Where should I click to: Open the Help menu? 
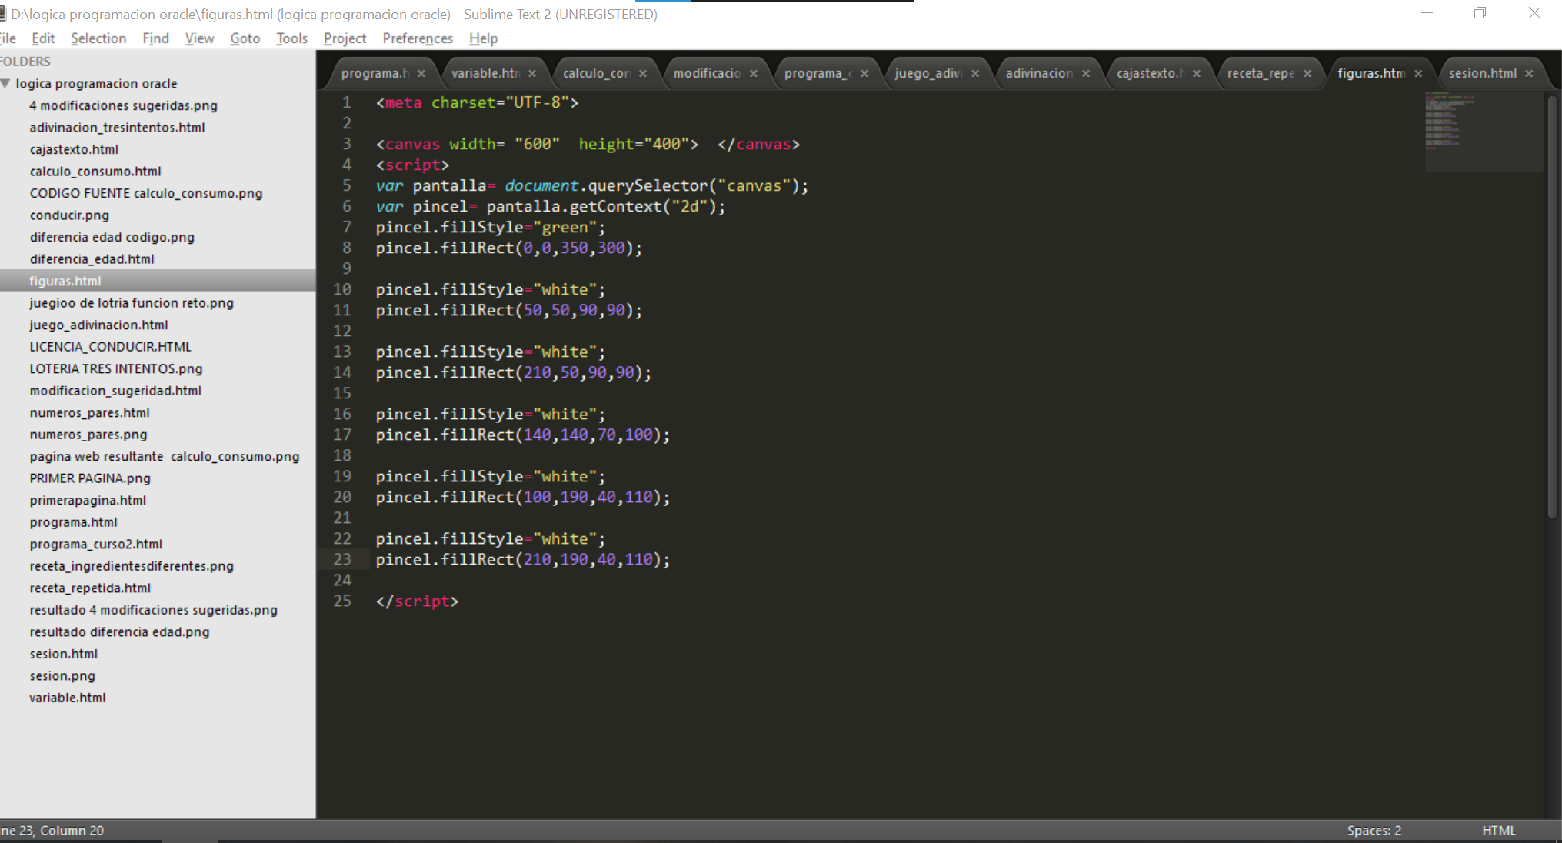(x=483, y=38)
